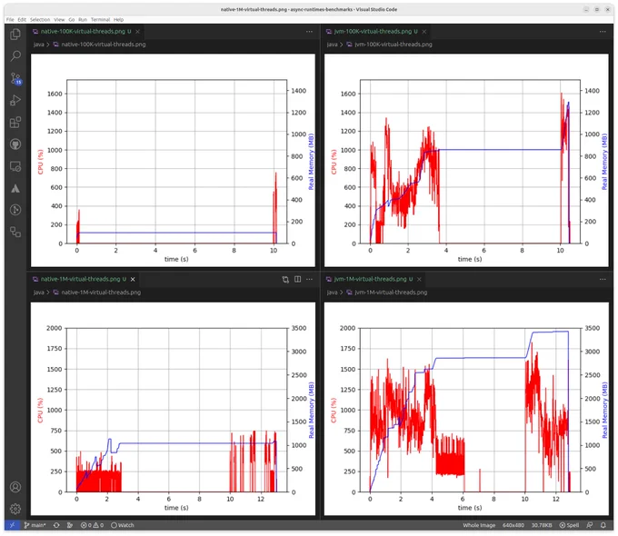
Task: Open the Explorer view in activity bar
Action: (x=15, y=35)
